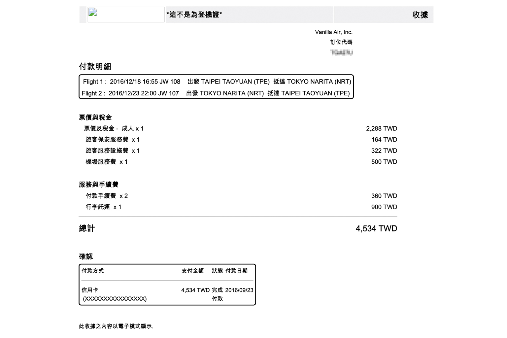Click the 付款手續費 x 2 line item
Viewport: 507px width, 338px height.
pos(107,196)
